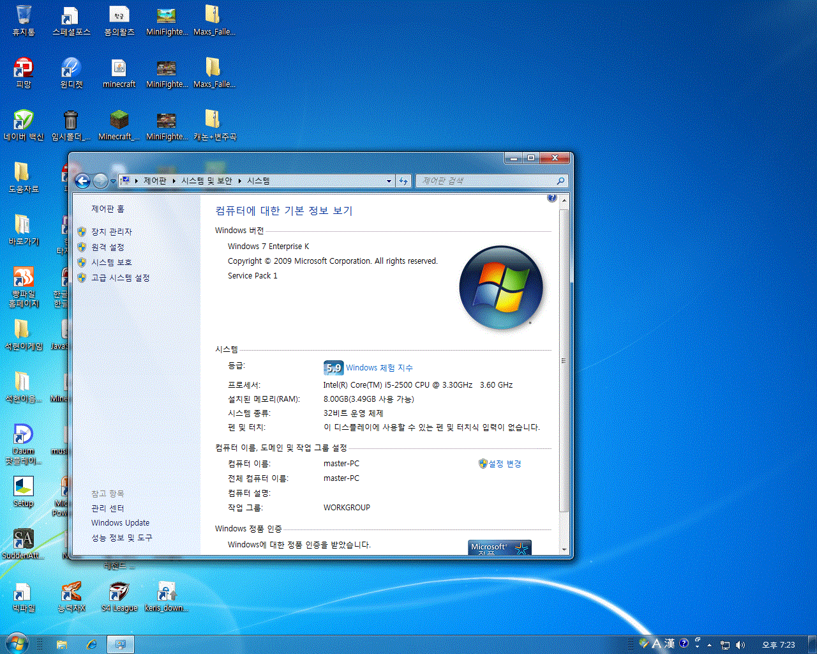Open the Windows Start button
The height and width of the screenshot is (654, 817).
[17, 644]
